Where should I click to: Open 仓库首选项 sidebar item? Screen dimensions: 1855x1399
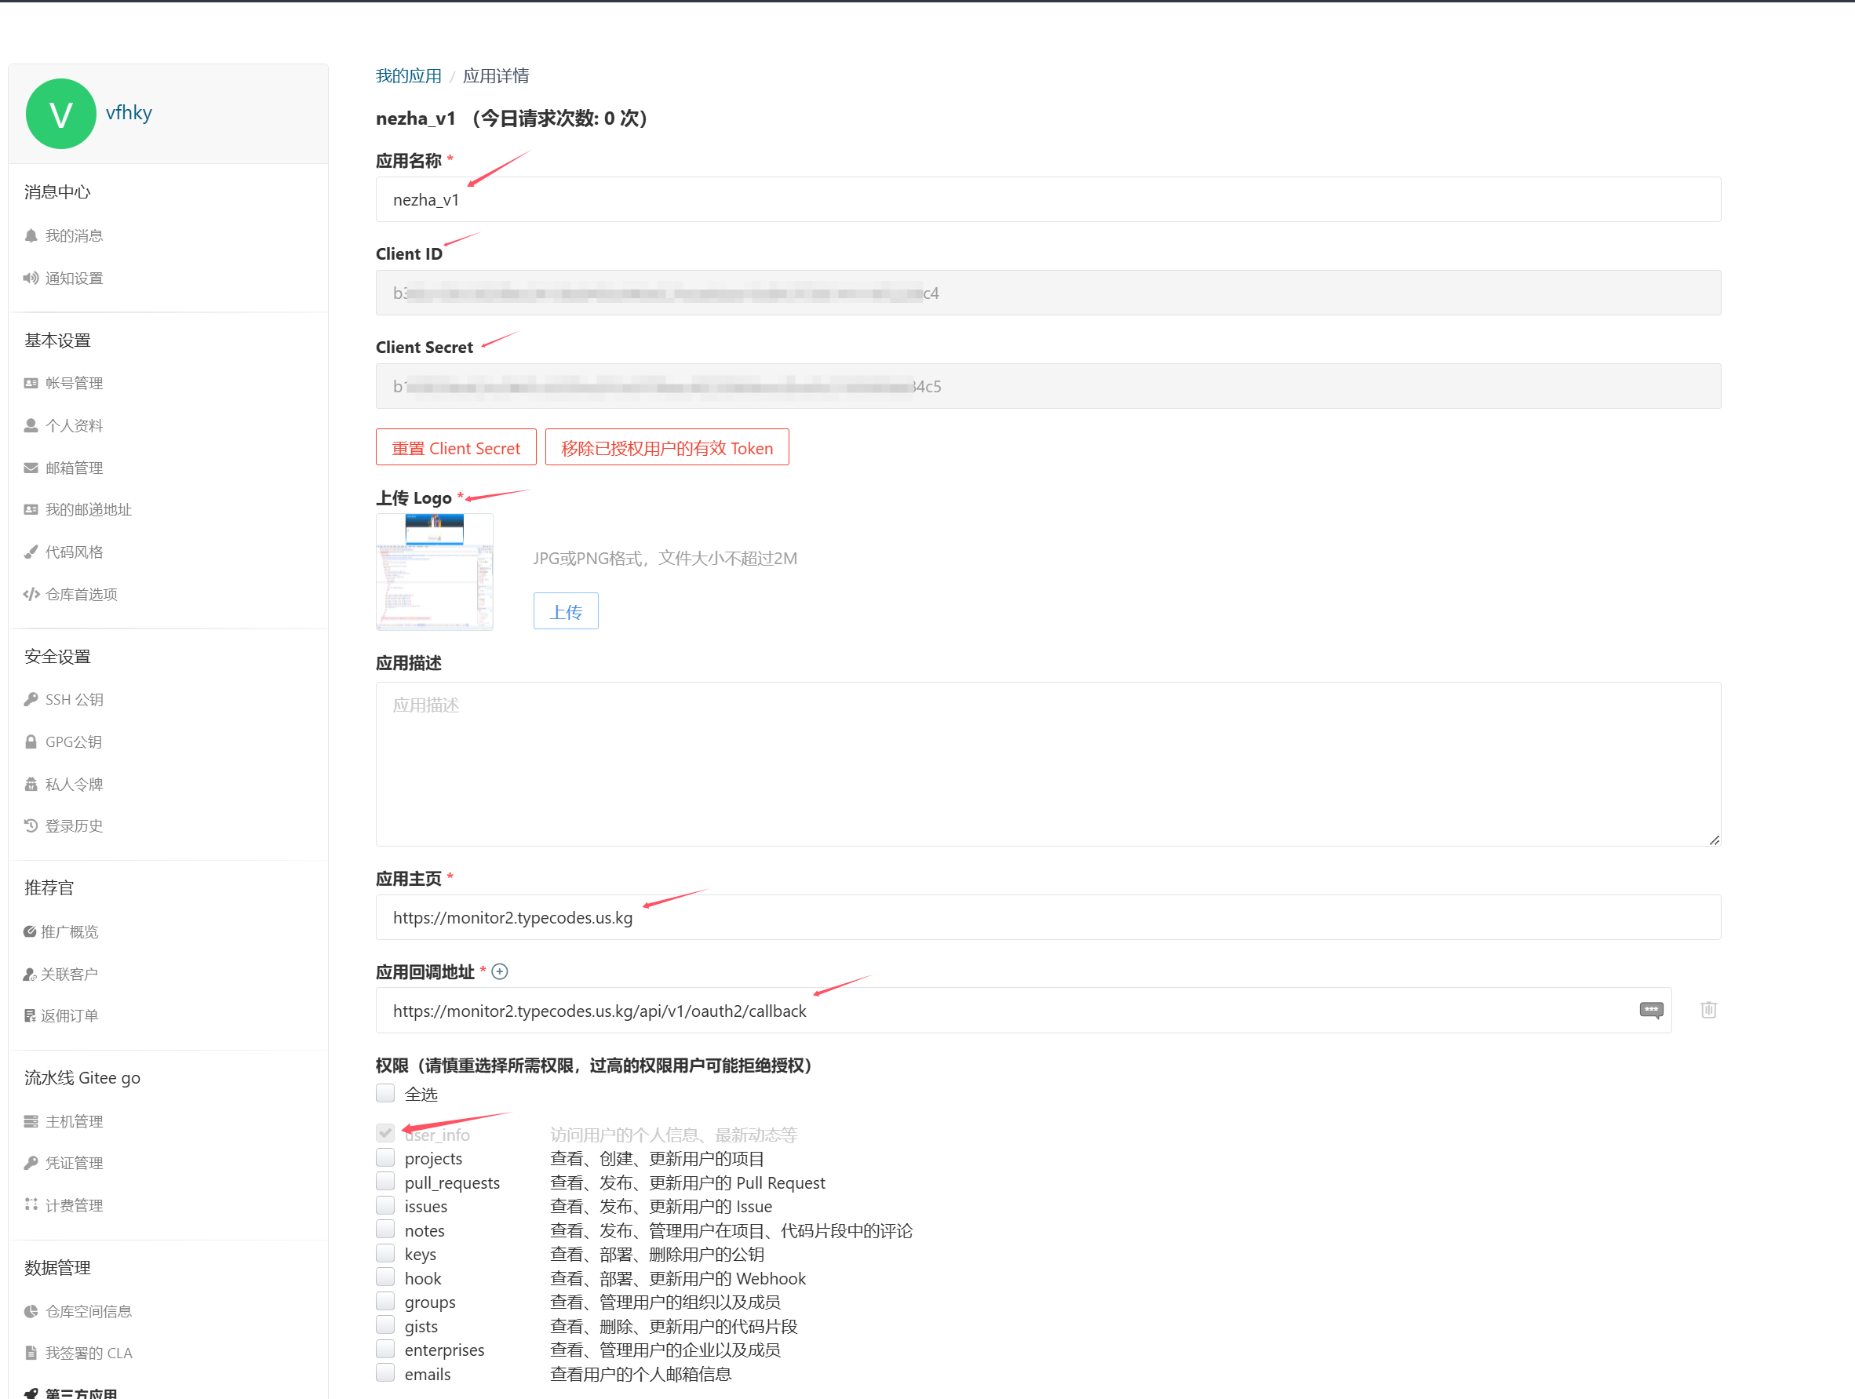click(82, 595)
